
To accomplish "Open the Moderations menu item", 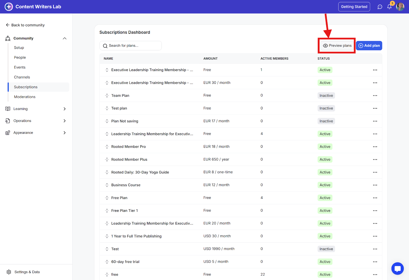I will (25, 97).
